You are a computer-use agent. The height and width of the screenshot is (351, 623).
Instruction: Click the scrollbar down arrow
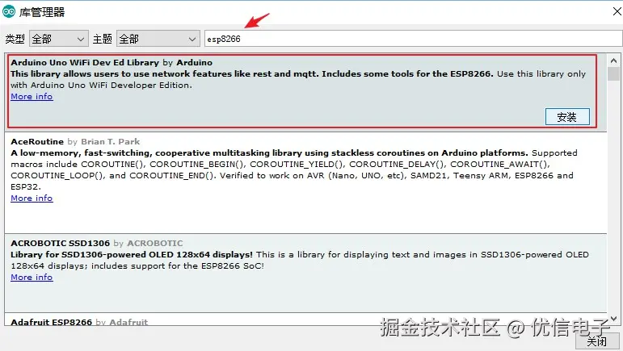(x=613, y=319)
